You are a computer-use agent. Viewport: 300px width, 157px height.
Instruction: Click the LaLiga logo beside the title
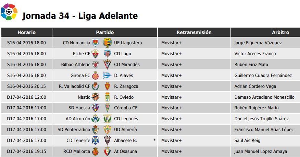pos(9,12)
